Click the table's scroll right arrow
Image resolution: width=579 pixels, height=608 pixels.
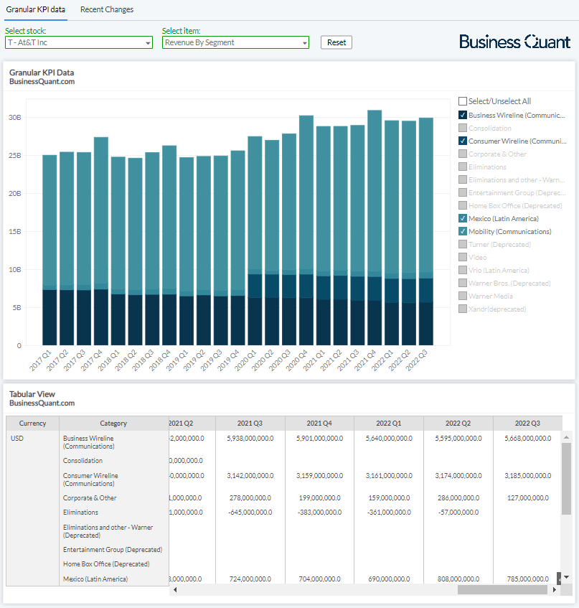[554, 590]
